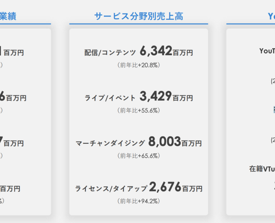Click the cut-off 在籍VTu label
Viewport: 275px width, 223px height.
[x=262, y=169]
